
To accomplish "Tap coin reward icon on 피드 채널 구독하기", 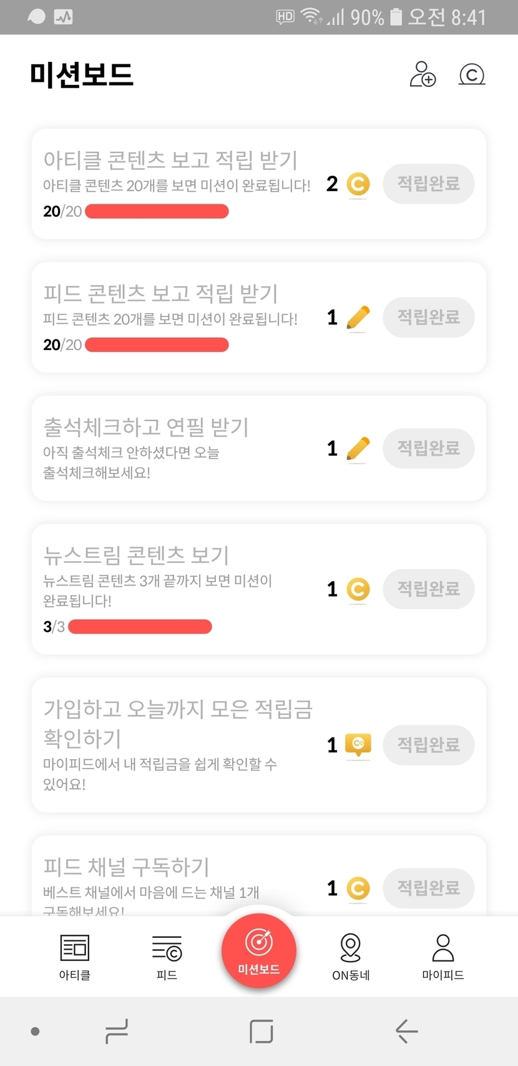I will point(358,889).
